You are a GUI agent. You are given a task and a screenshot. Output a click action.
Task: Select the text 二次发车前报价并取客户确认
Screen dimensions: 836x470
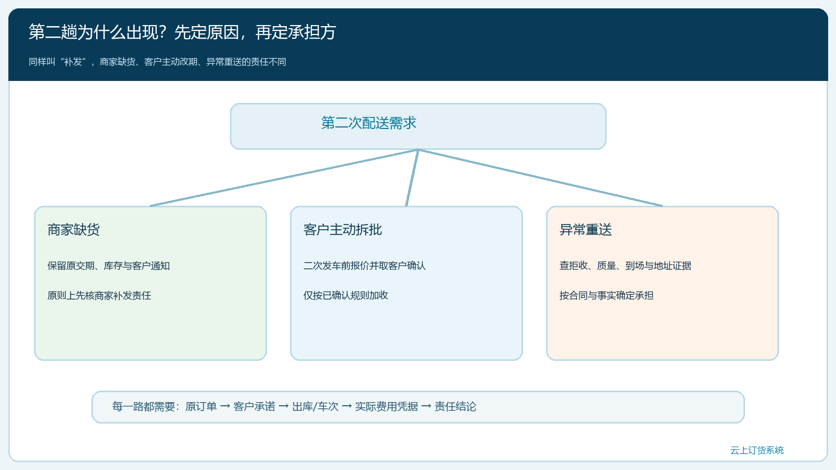click(365, 266)
